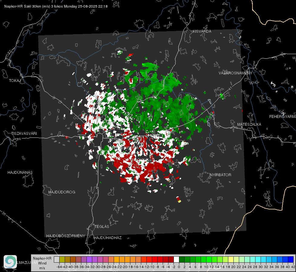This screenshot has height=272, width=296.
Task: Pick the dark green swatch right of white
Action: [182, 260]
